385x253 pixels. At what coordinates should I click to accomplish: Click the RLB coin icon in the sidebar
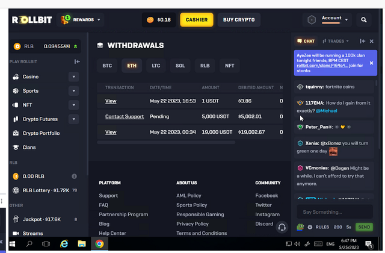coord(17,46)
